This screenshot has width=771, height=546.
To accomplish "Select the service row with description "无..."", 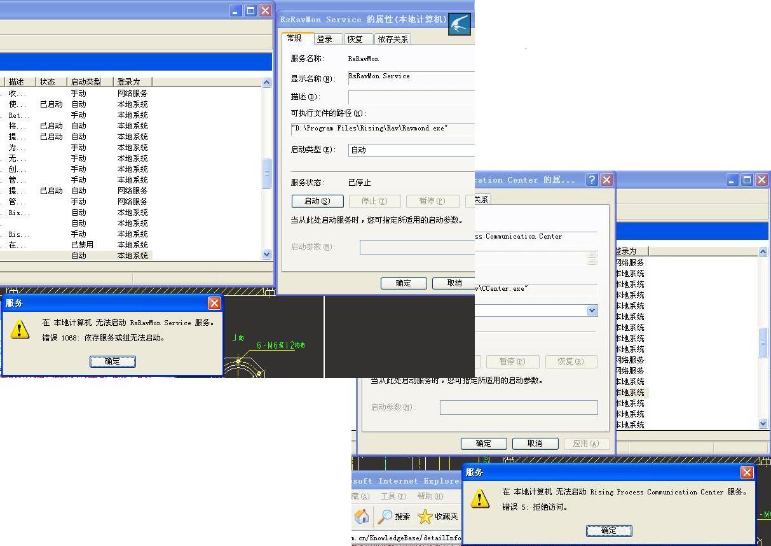I will [76, 158].
